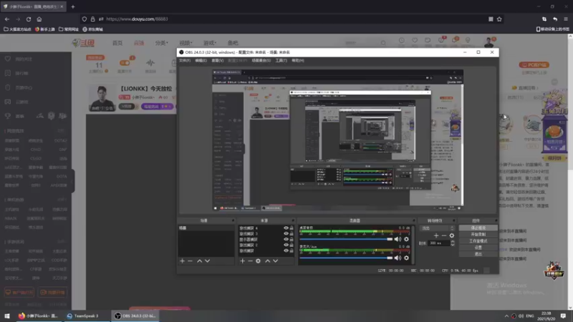
Task: Expand the 分类 dropdown in Douyu nav
Action: [x=161, y=43]
